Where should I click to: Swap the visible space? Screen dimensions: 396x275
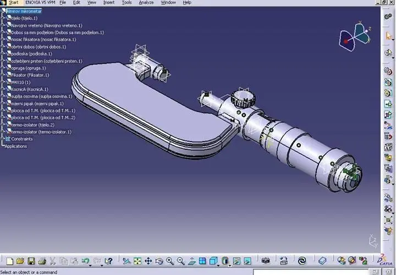pos(248,261)
